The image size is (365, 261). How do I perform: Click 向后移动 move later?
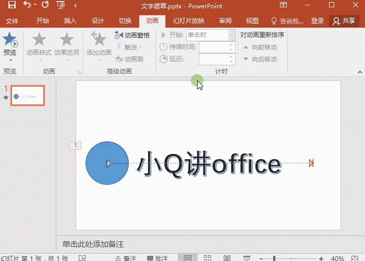(260, 59)
